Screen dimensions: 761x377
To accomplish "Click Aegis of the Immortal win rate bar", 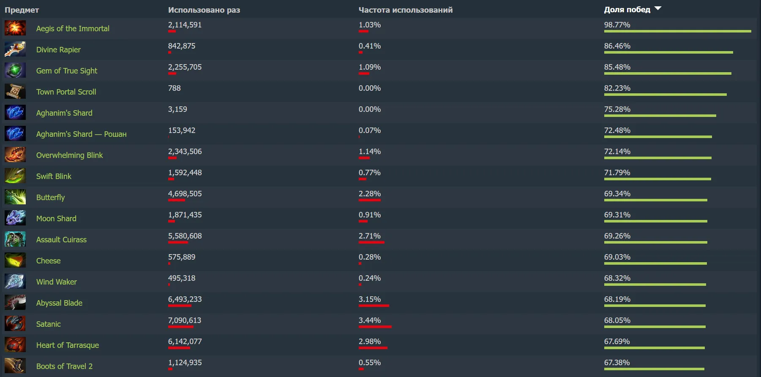I will coord(678,31).
